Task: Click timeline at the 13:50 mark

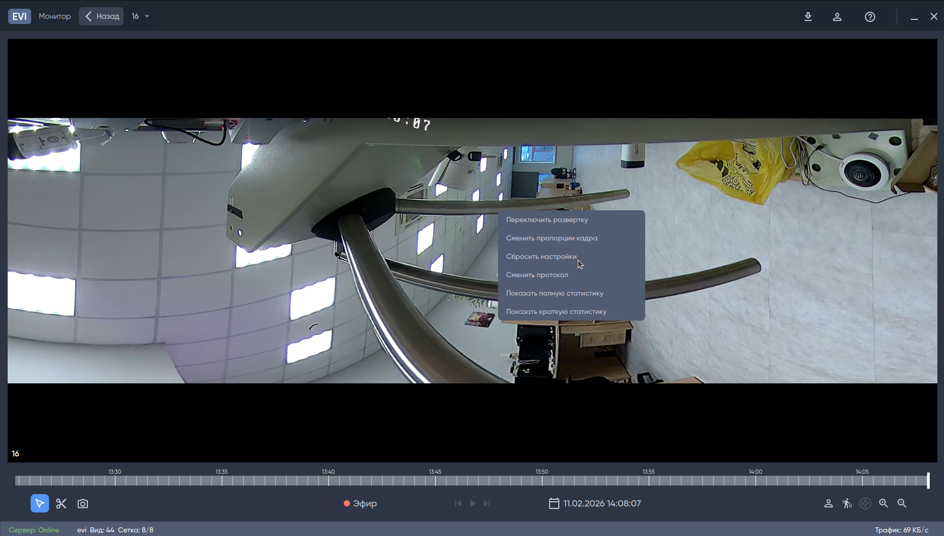Action: pyautogui.click(x=542, y=480)
